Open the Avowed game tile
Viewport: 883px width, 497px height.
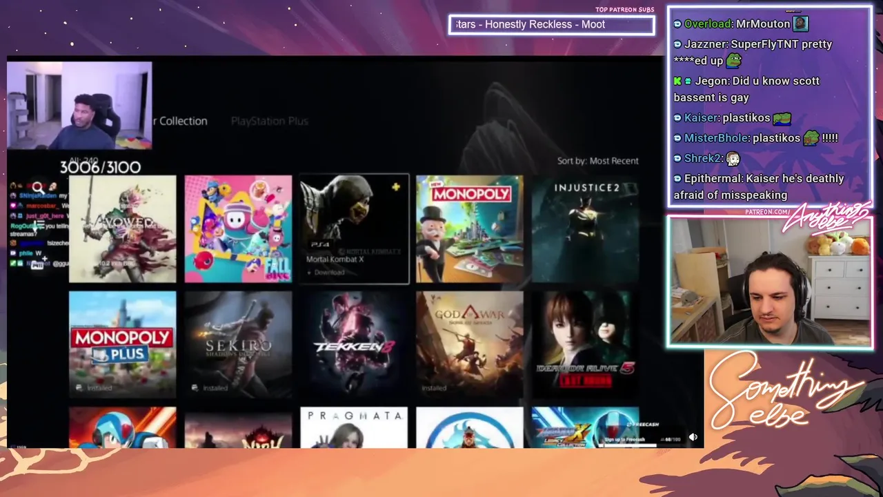pyautogui.click(x=122, y=228)
